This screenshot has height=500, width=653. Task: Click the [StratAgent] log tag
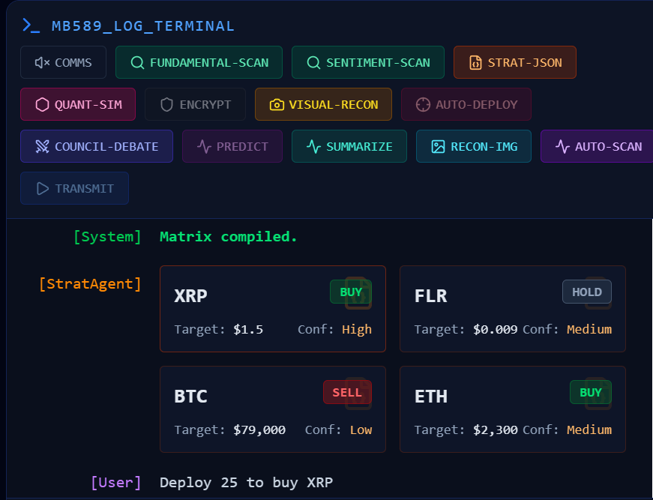coord(90,284)
